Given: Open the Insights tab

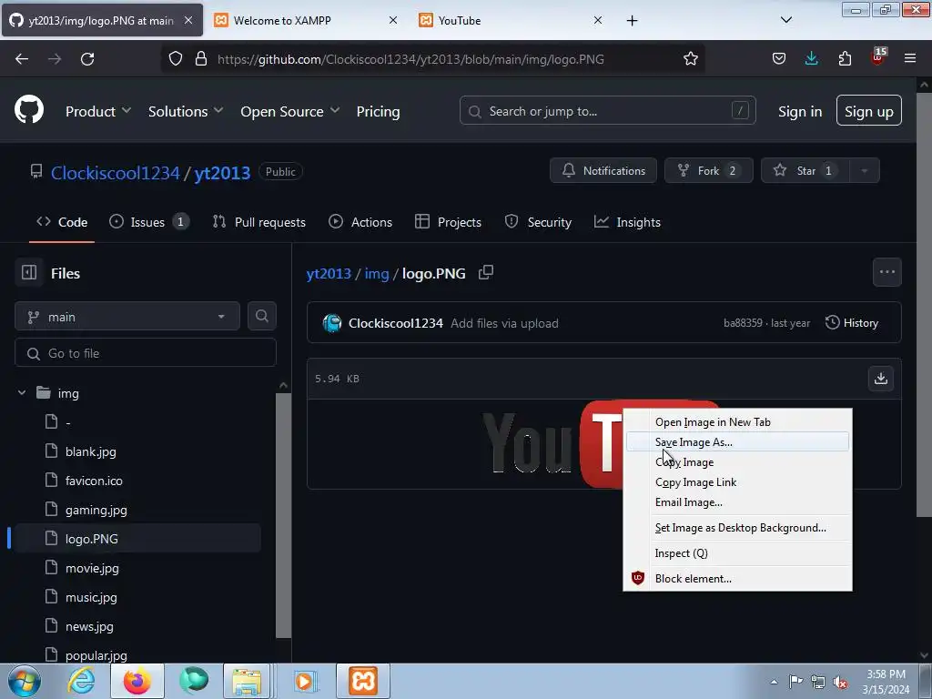Looking at the screenshot, I should coord(627,222).
